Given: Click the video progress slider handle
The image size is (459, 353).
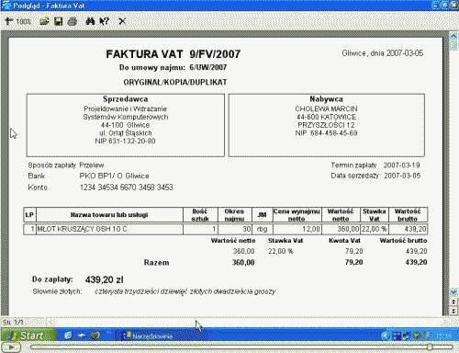Looking at the screenshot, I should coord(430,347).
